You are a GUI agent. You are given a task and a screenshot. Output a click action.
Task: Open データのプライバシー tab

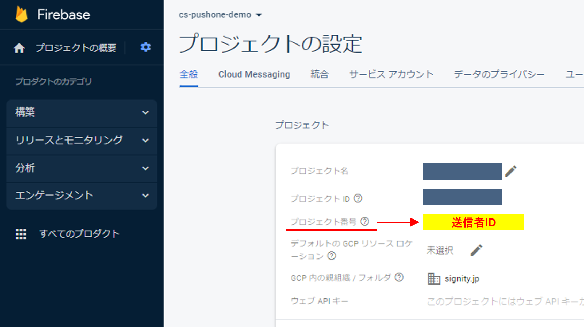499,74
